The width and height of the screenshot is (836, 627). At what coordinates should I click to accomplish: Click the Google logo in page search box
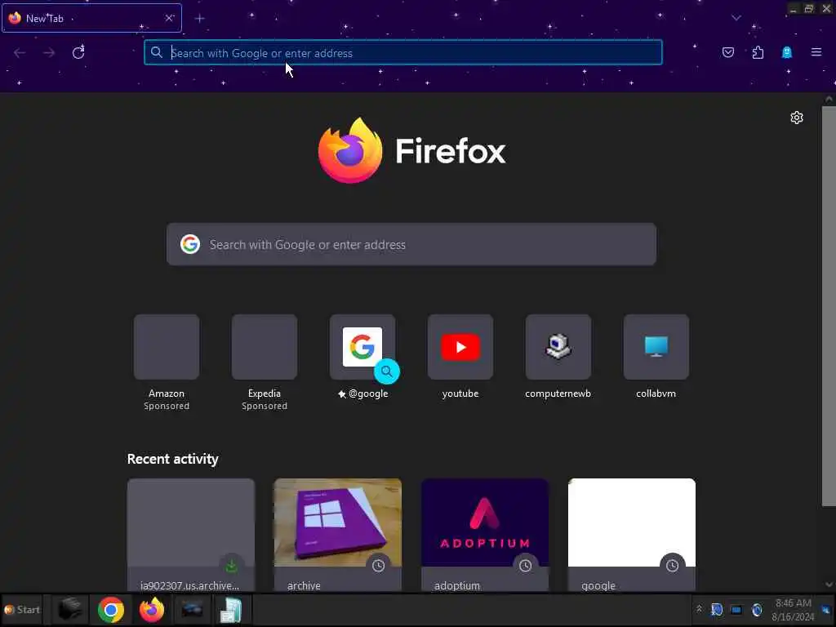190,244
